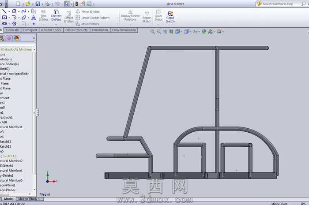
Task: Switch to the Flow Simulation tab
Action: (x=124, y=30)
